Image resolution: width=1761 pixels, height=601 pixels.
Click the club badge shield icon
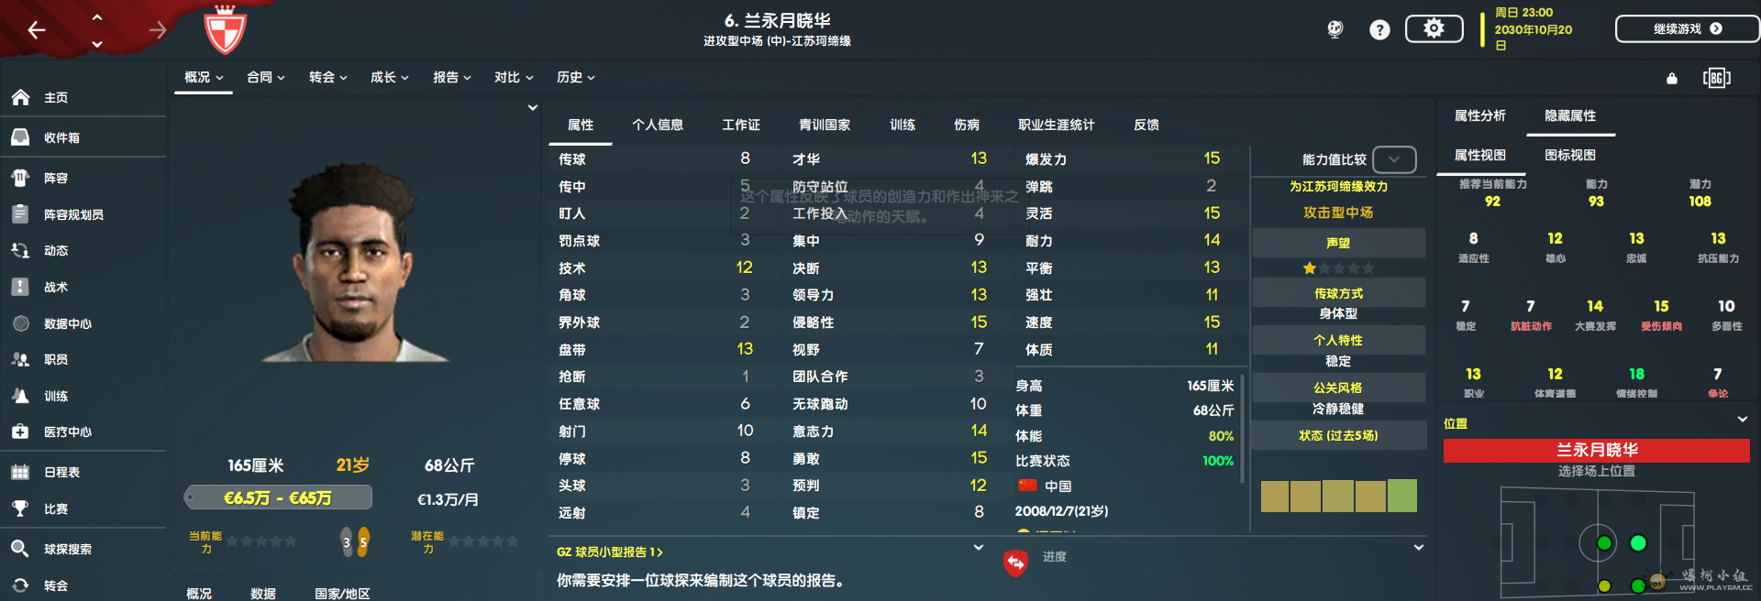pos(225,30)
